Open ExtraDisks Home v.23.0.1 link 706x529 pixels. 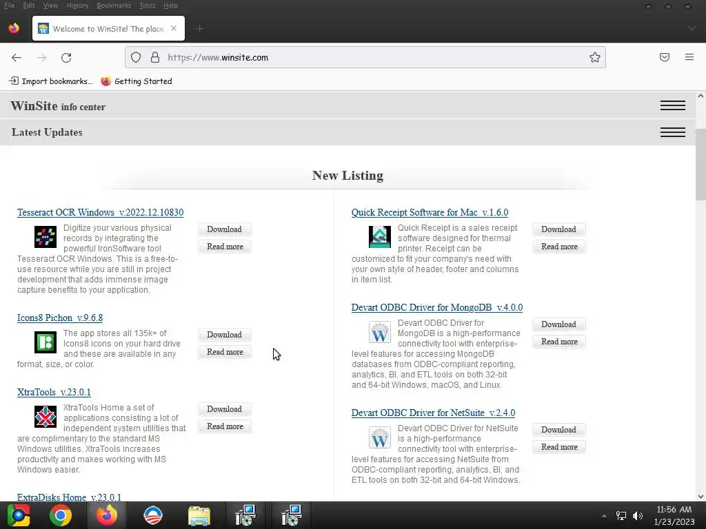click(x=70, y=497)
